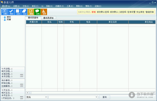Sort by 电话 column header
The image size is (157, 101).
(x=88, y=22)
